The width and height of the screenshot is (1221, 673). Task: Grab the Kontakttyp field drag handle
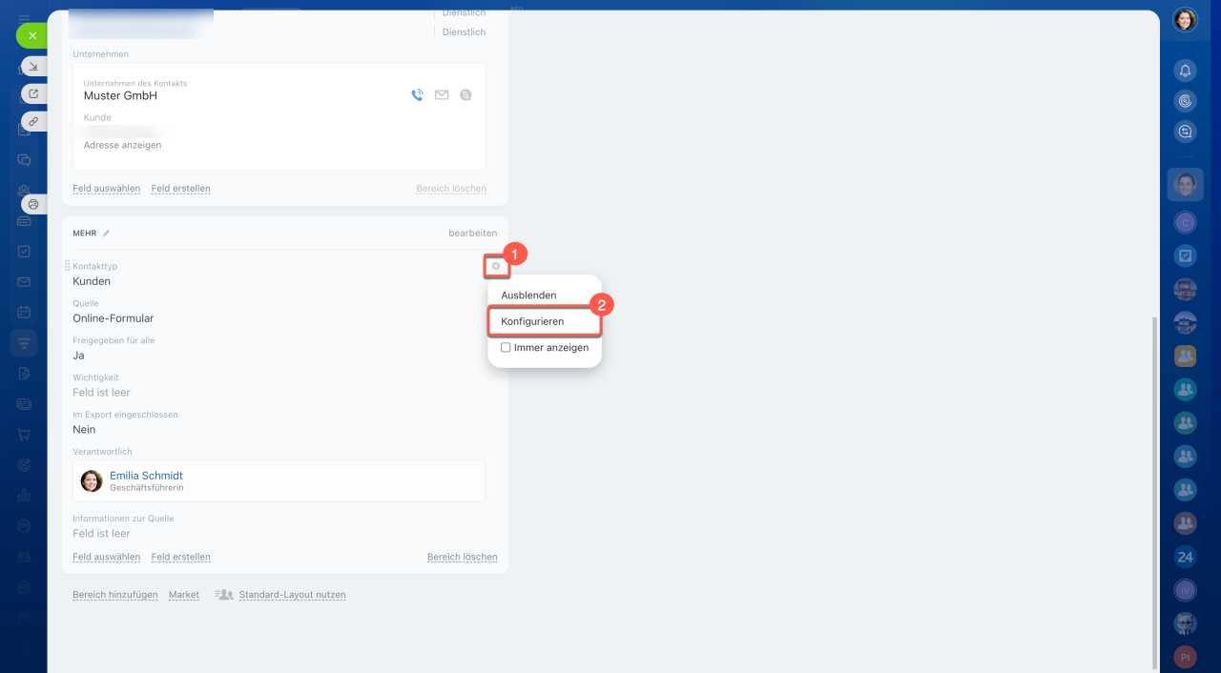click(x=67, y=266)
